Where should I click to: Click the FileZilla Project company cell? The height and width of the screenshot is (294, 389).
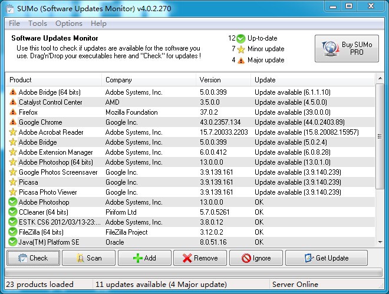coord(127,232)
